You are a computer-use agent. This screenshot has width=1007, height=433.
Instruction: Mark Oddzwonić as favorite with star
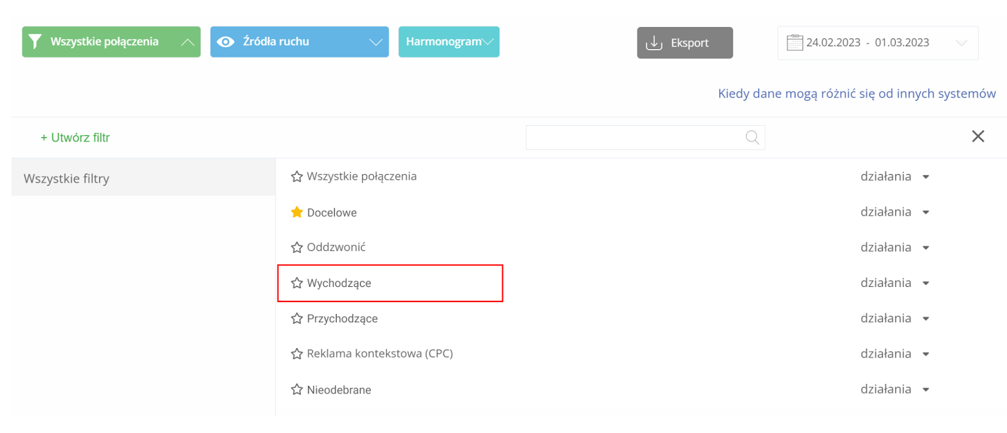297,247
